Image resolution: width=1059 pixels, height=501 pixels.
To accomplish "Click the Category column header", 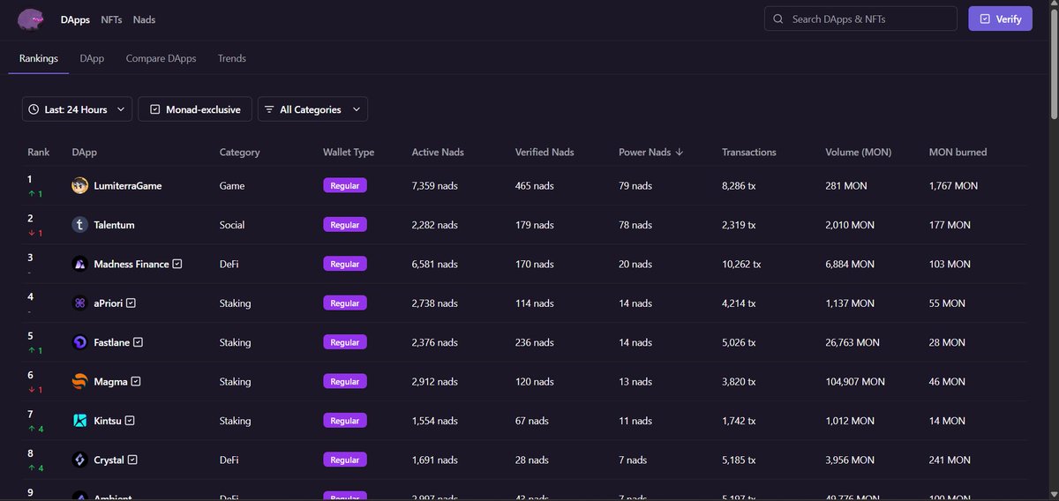I will [239, 152].
